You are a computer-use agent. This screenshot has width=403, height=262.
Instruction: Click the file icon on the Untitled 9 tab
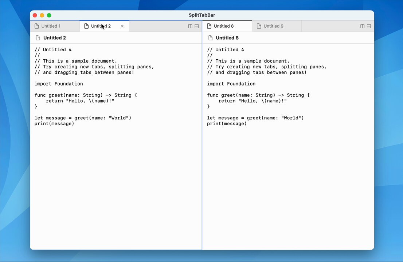point(259,26)
